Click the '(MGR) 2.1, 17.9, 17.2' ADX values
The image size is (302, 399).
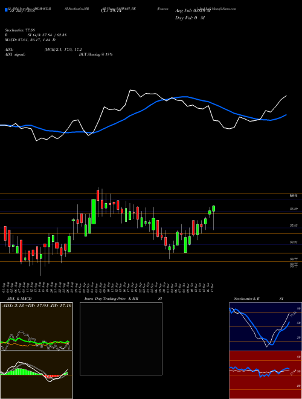click(x=63, y=50)
